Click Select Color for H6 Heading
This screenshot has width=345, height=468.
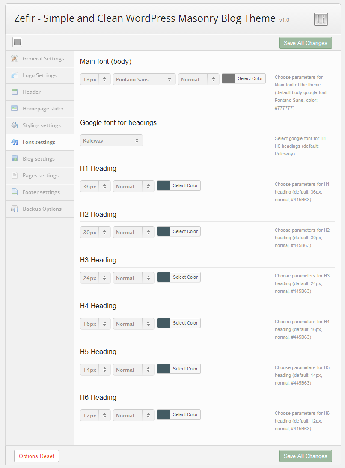(185, 414)
